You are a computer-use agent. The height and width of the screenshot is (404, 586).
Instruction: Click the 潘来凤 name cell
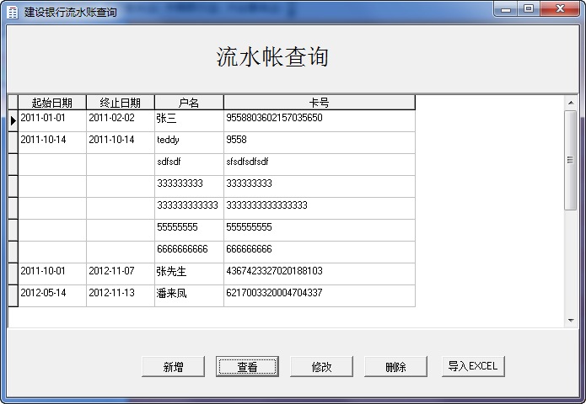point(189,295)
